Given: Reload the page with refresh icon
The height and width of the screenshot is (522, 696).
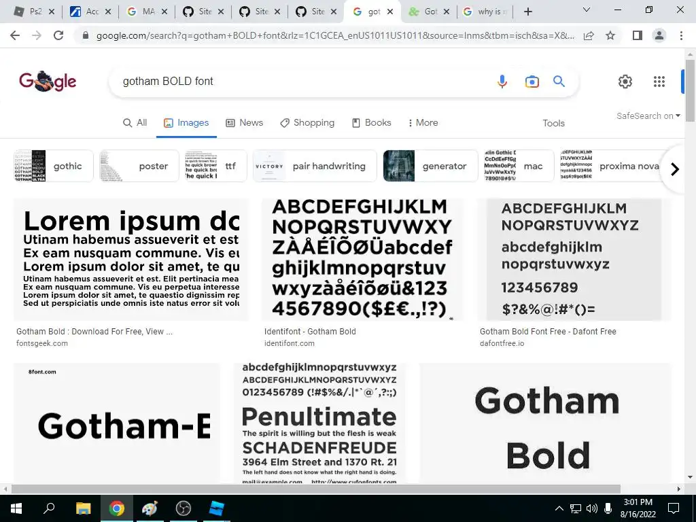Looking at the screenshot, I should [x=58, y=35].
